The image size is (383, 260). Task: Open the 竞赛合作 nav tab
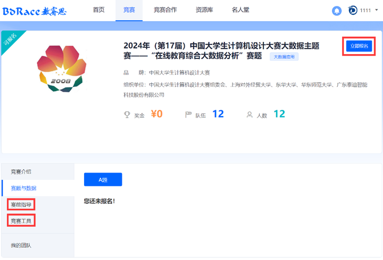[x=165, y=10]
